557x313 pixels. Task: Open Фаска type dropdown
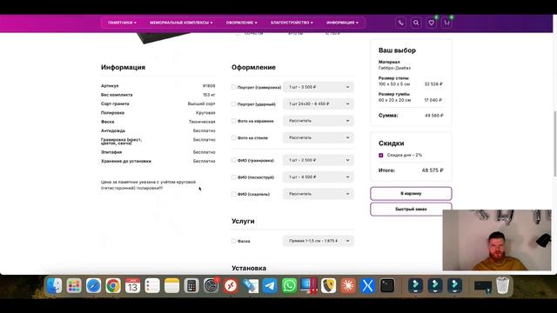[x=319, y=241]
